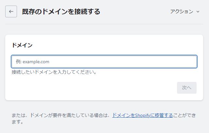The height and width of the screenshot is (133, 209).
Task: Click the 次へ button
Action: [x=187, y=88]
